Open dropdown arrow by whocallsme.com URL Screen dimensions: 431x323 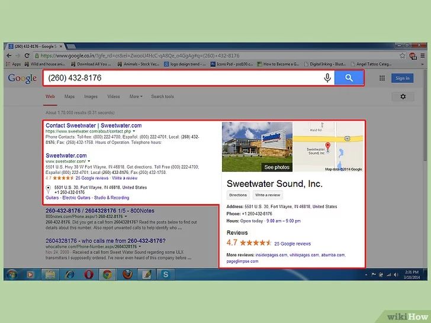[x=140, y=246]
